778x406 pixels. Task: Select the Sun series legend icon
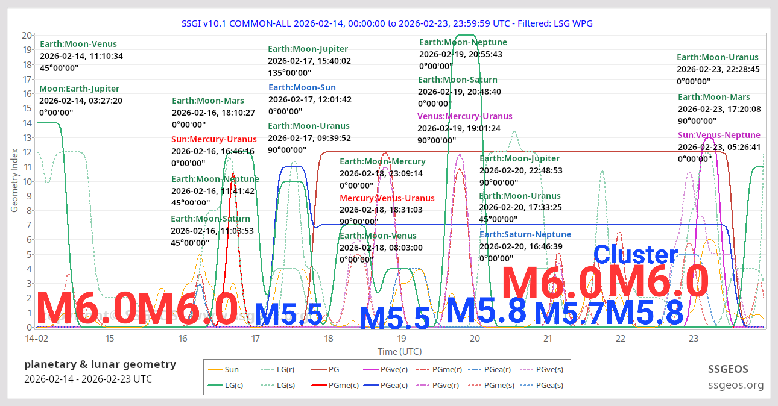[x=216, y=369]
